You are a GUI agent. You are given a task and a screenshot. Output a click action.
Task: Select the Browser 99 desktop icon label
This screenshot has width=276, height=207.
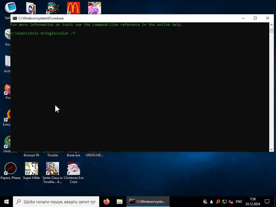coord(31,155)
